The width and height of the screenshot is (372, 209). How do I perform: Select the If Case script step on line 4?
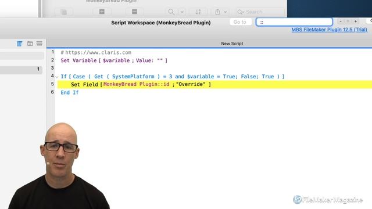[173, 77]
